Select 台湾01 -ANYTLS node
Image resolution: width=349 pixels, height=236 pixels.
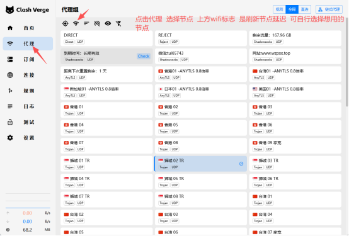point(295,74)
